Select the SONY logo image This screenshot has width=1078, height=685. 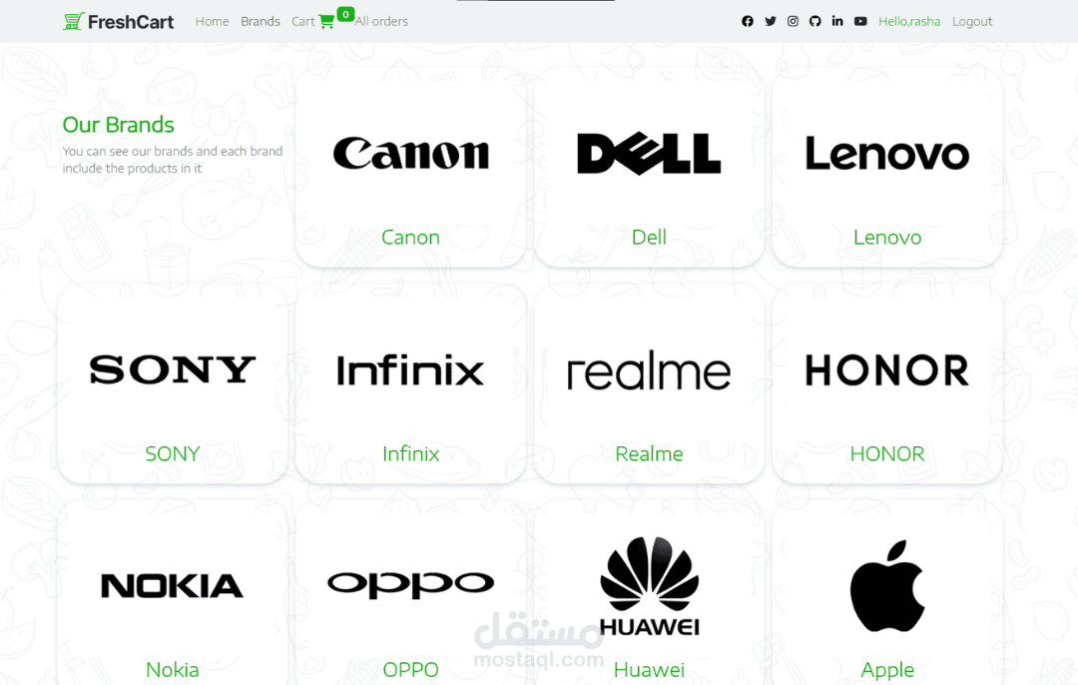[173, 370]
